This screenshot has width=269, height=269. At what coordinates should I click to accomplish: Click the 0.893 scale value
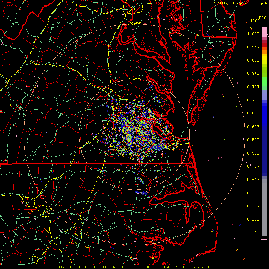click(x=253, y=60)
